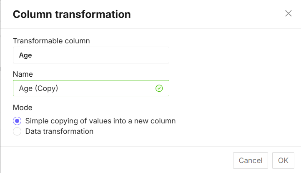Click the Transformable column Age field
Screen dimensions: 301x173
point(91,55)
